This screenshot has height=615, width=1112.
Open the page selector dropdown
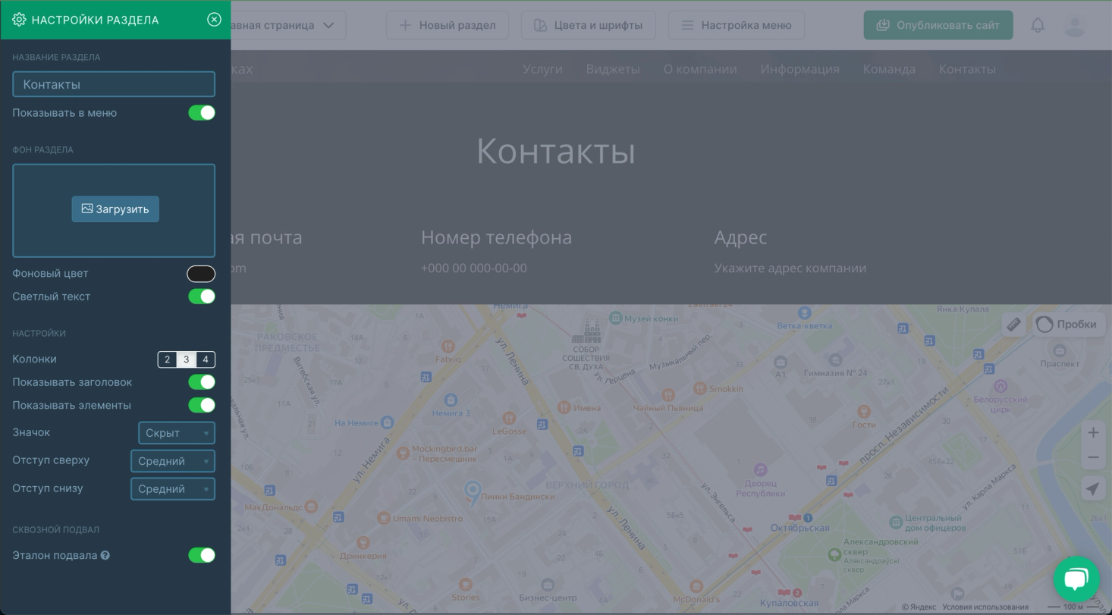pos(288,25)
